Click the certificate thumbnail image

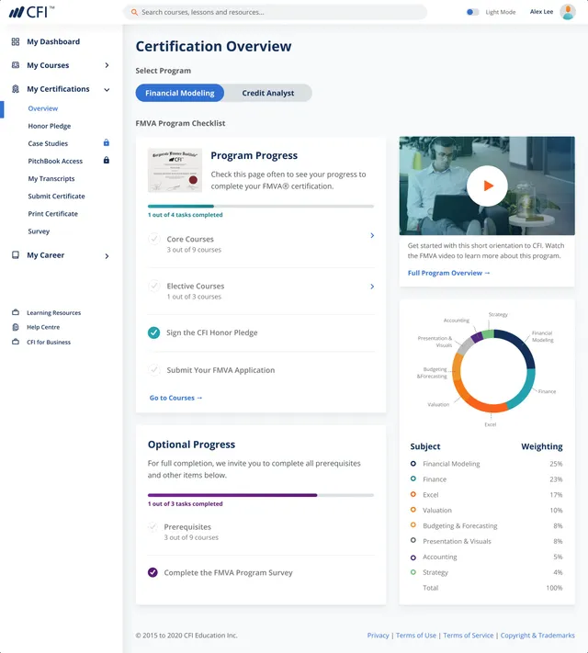(x=175, y=170)
